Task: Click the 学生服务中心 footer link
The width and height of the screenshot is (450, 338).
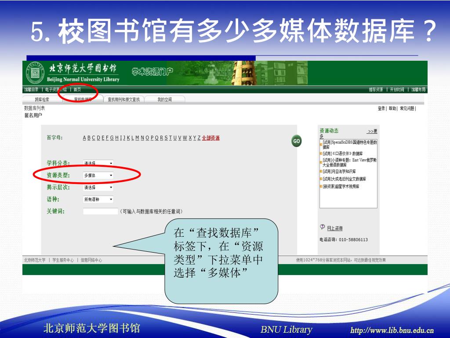Action: 63,260
